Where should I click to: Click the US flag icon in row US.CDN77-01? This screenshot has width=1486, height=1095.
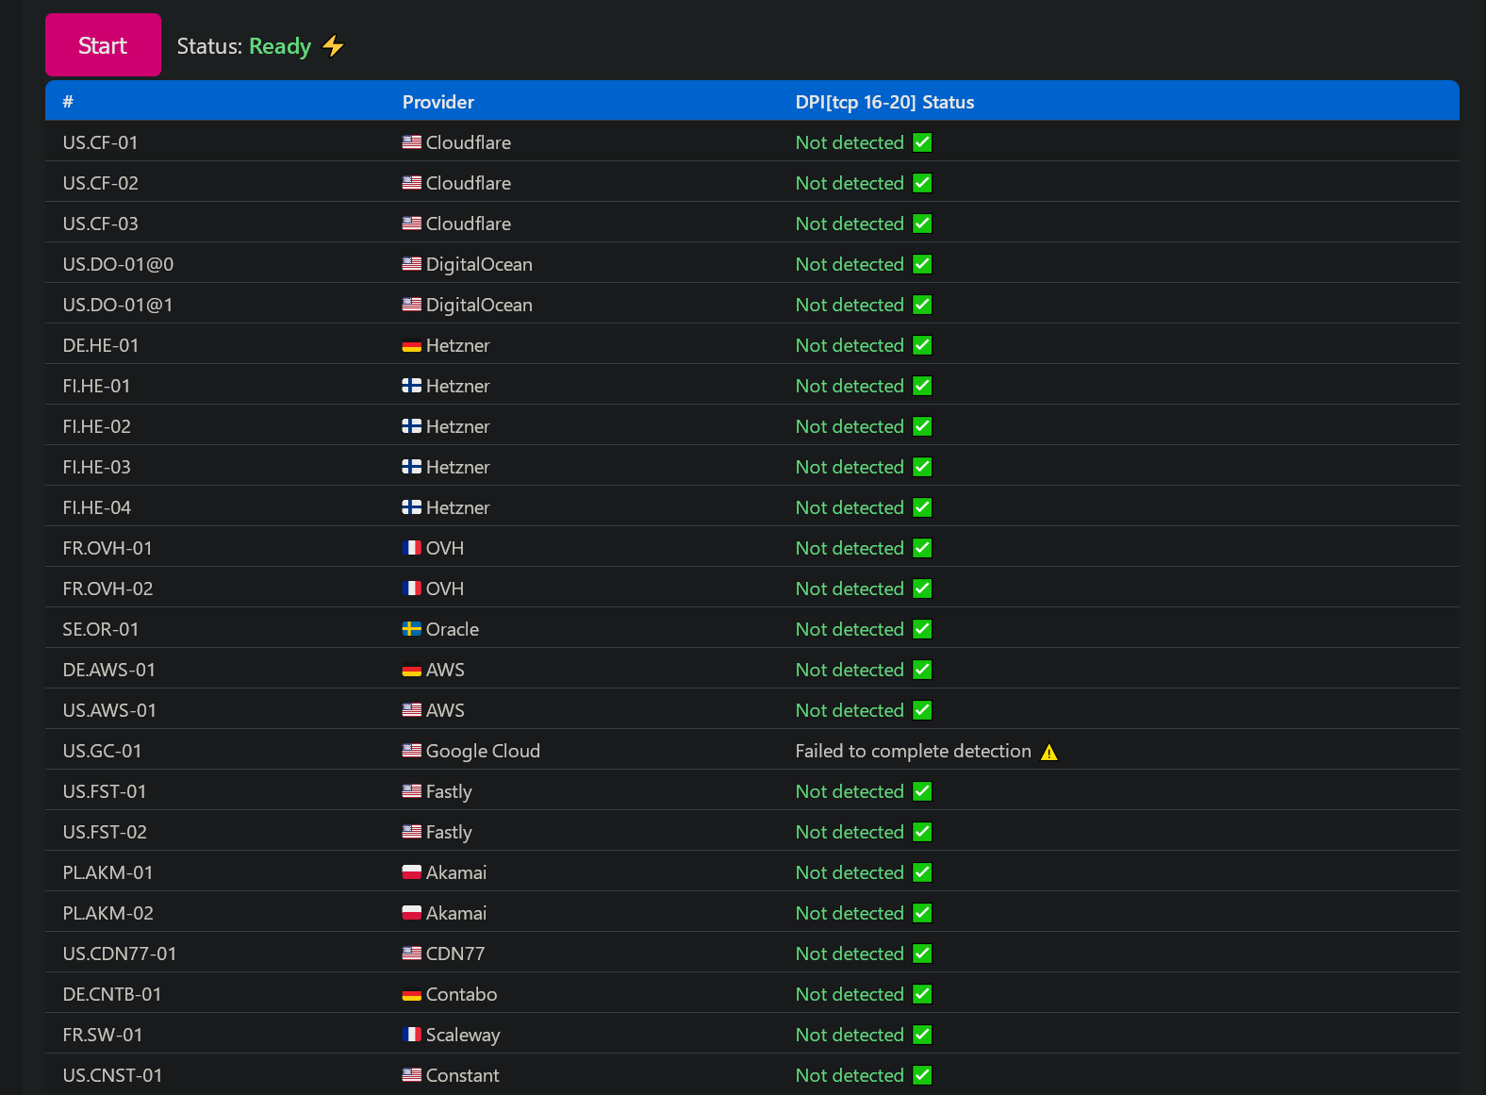[x=412, y=954]
